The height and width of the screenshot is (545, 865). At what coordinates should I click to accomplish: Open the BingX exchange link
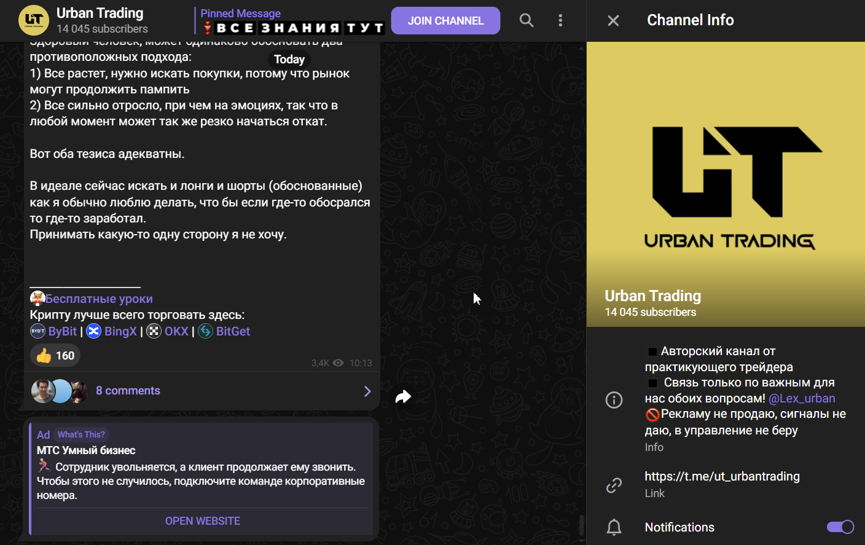[x=120, y=331]
